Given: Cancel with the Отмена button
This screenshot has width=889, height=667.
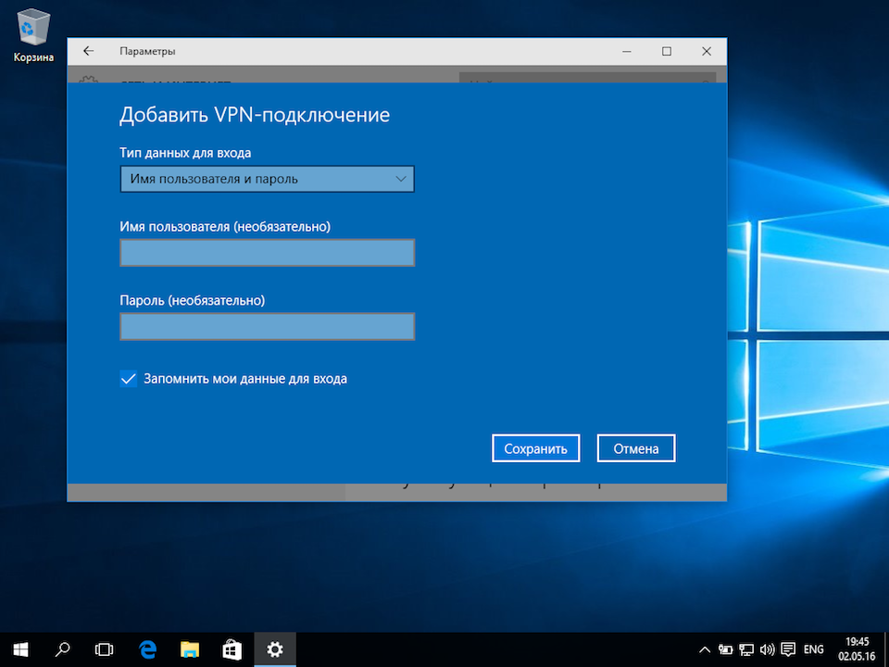Looking at the screenshot, I should (636, 448).
